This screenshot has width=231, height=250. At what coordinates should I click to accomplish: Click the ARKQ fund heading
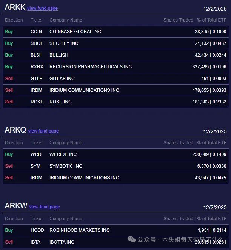[x=15, y=130]
